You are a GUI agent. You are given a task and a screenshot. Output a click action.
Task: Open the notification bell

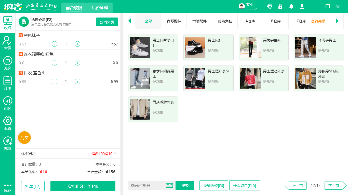point(291,6)
